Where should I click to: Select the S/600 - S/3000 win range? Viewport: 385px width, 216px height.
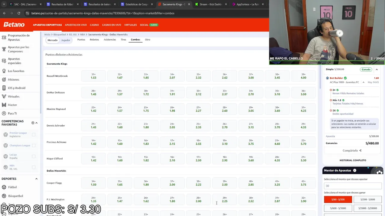click(x=338, y=208)
